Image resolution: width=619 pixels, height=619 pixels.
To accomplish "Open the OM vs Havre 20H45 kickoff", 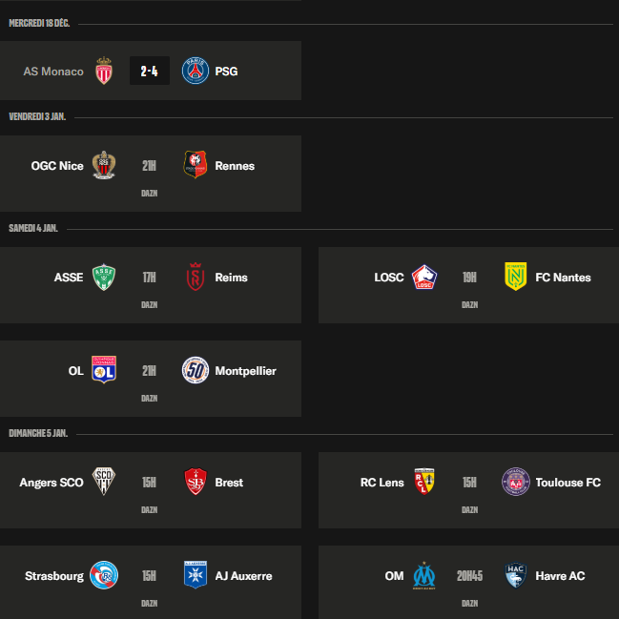I will point(470,576).
